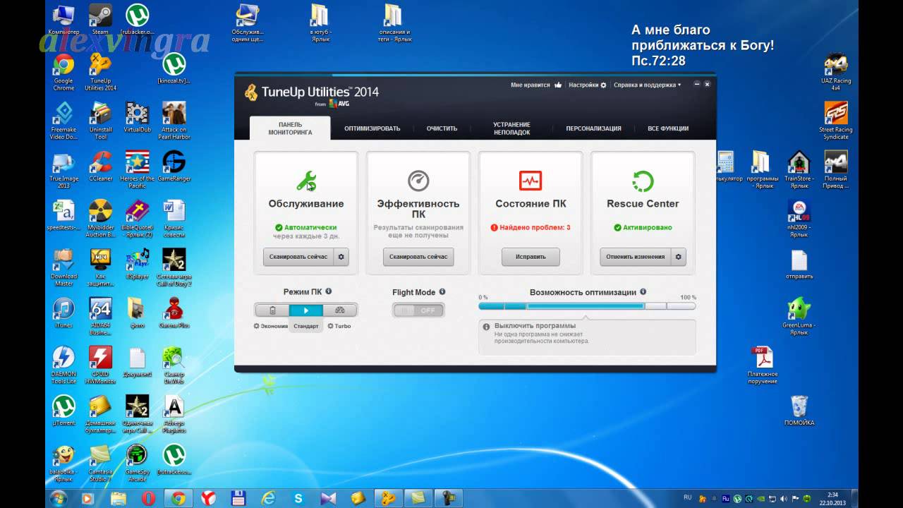
Task: Open gear dropdown next to maintenance scan button
Action: (x=341, y=257)
